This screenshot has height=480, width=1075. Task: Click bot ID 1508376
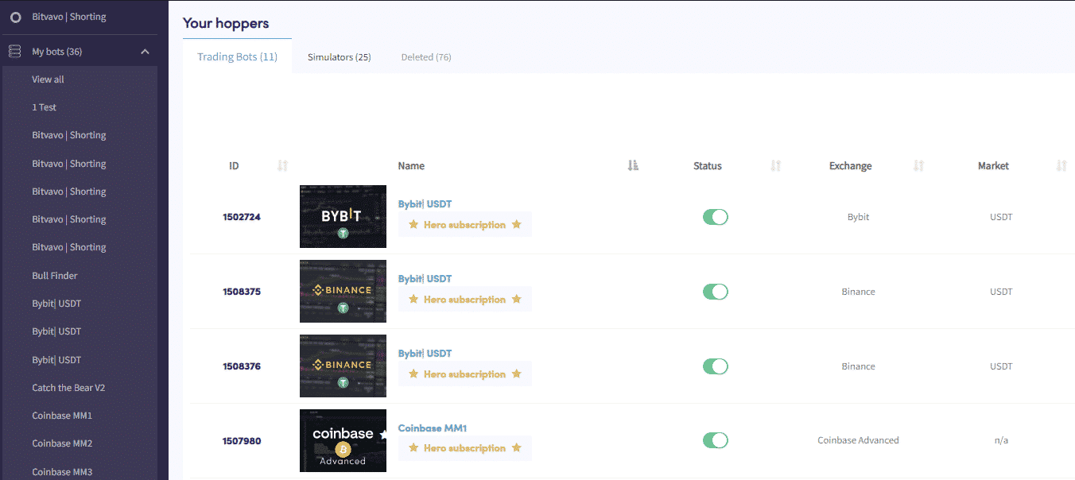pos(242,366)
